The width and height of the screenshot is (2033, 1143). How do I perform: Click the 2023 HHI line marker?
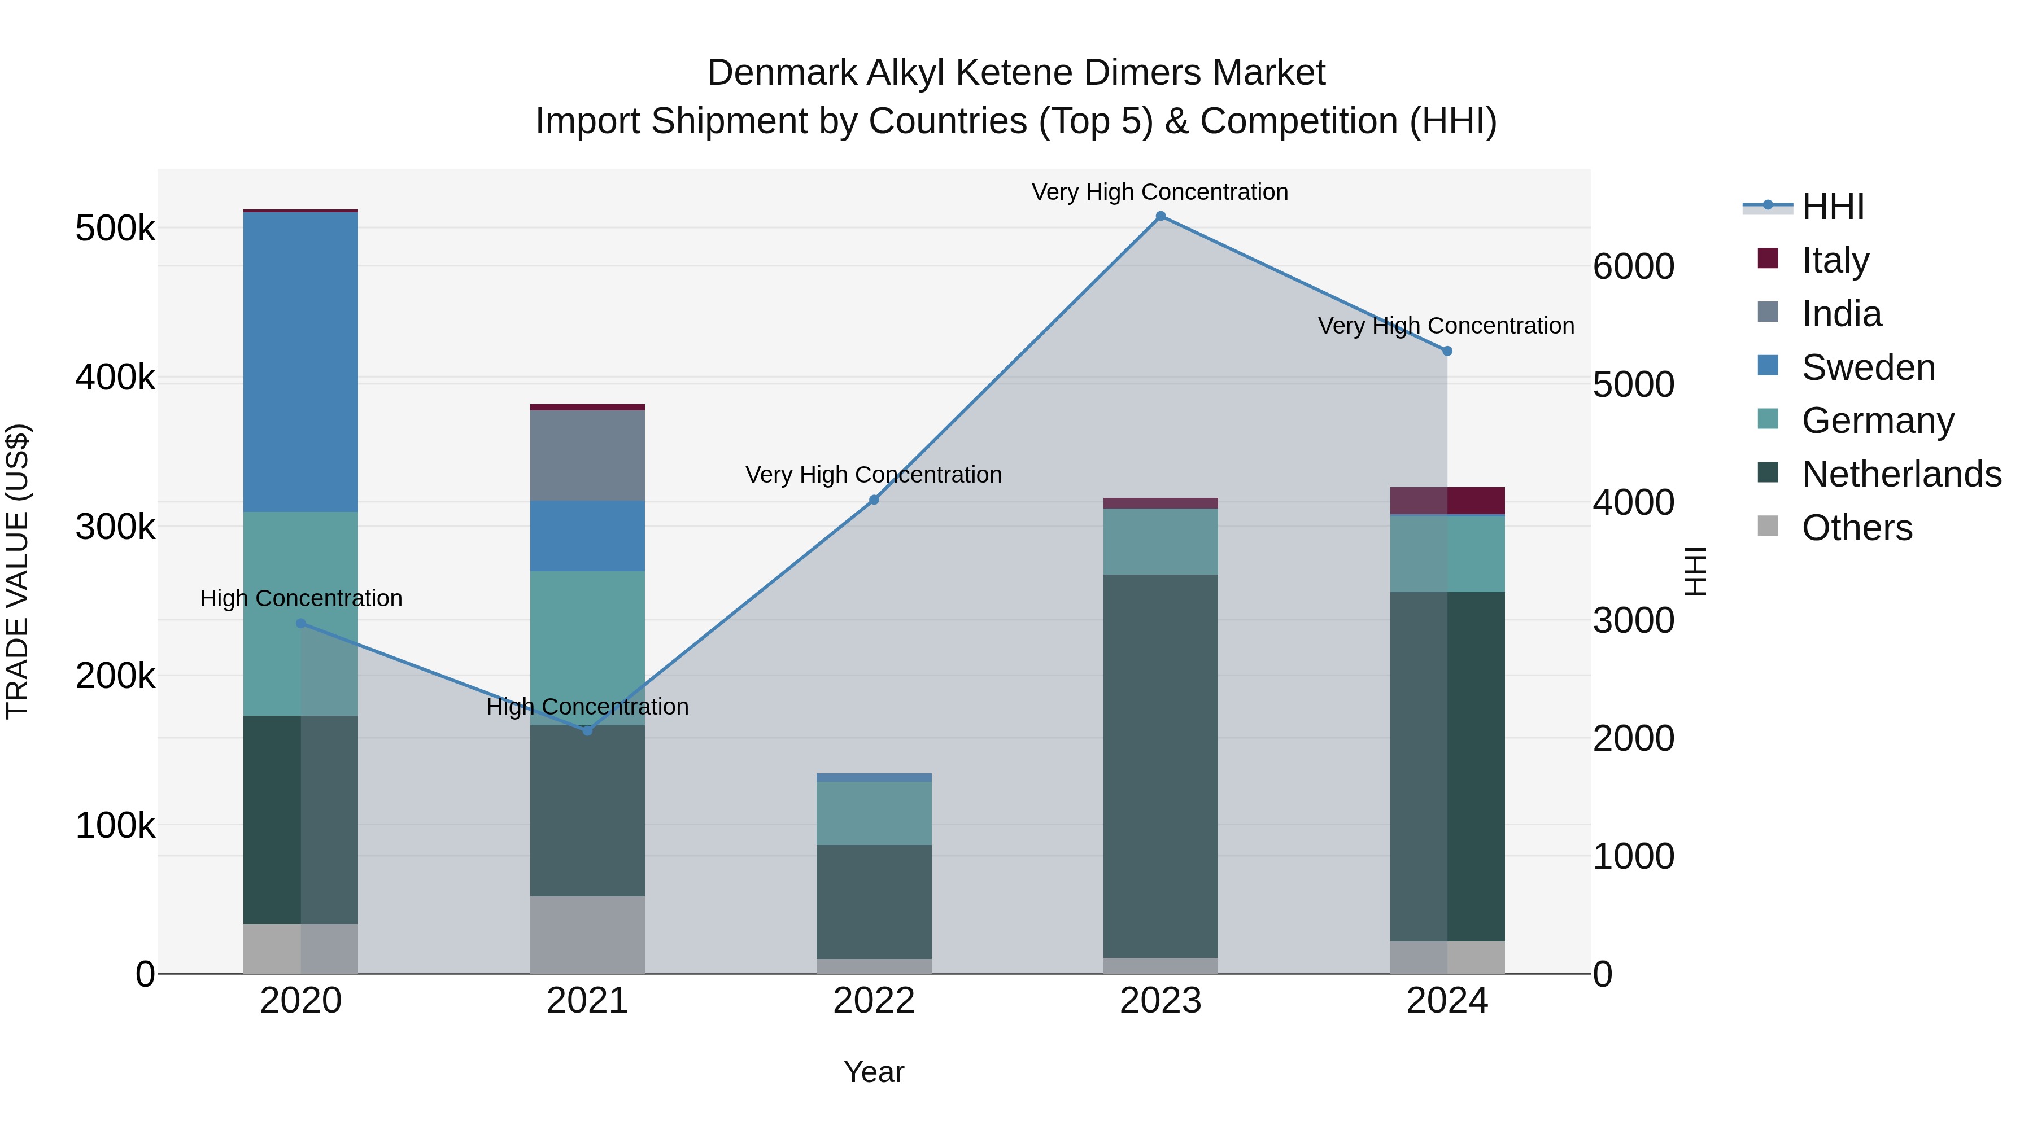1160,216
